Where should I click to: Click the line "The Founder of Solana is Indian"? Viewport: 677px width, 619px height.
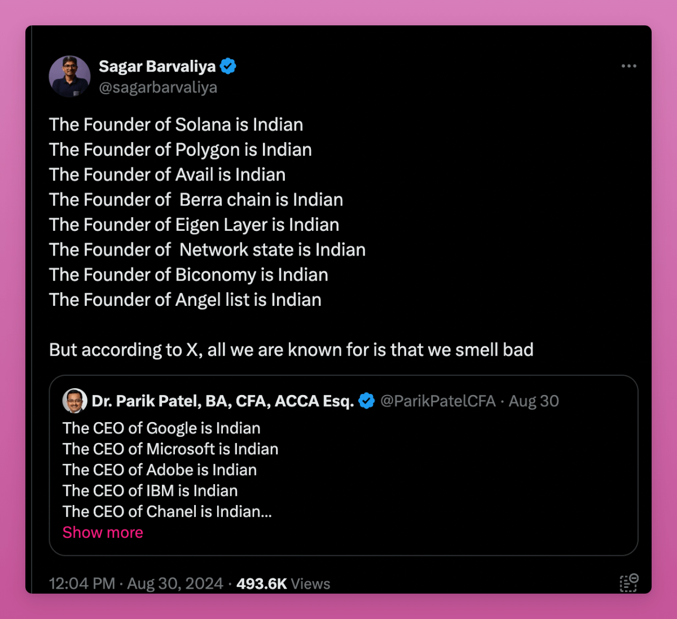[176, 125]
